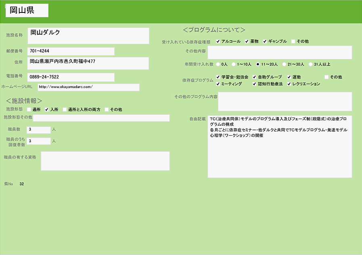The height and width of the screenshot is (255, 362).
Task: Click the homepage URL field
Action: pos(88,87)
